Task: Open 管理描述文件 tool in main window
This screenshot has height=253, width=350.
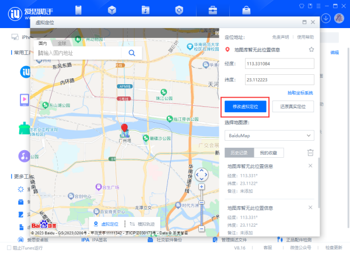Action: [230, 240]
